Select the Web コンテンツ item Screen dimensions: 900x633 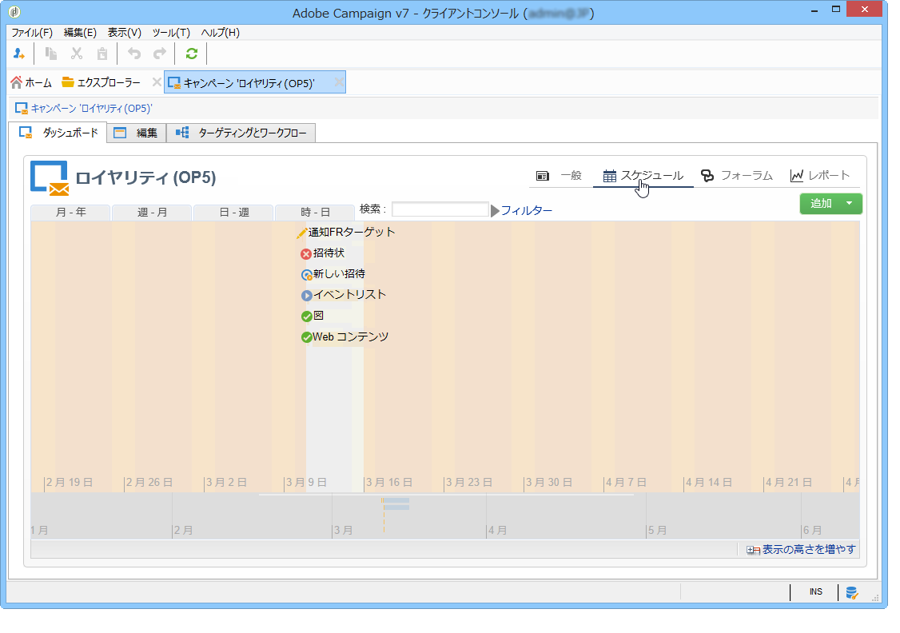coord(351,336)
